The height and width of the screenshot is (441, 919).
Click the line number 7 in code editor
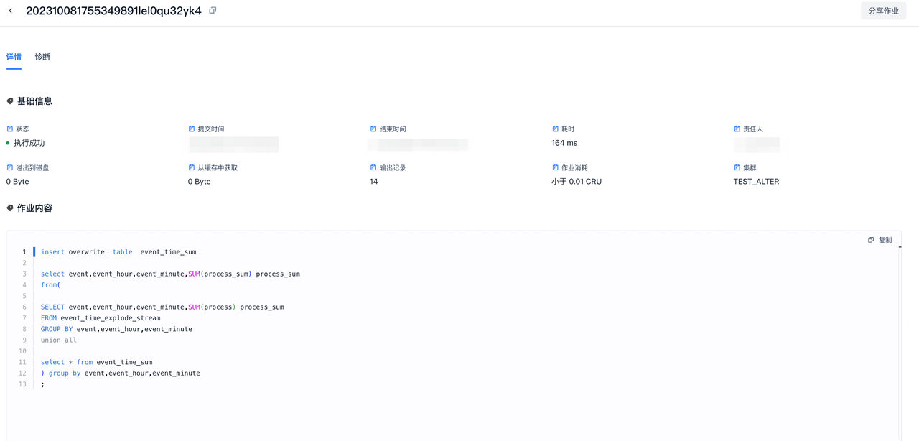24,318
